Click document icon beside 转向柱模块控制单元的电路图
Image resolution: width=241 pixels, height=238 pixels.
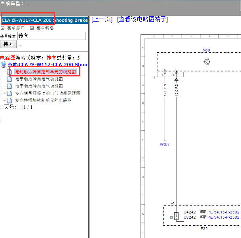coord(9,101)
